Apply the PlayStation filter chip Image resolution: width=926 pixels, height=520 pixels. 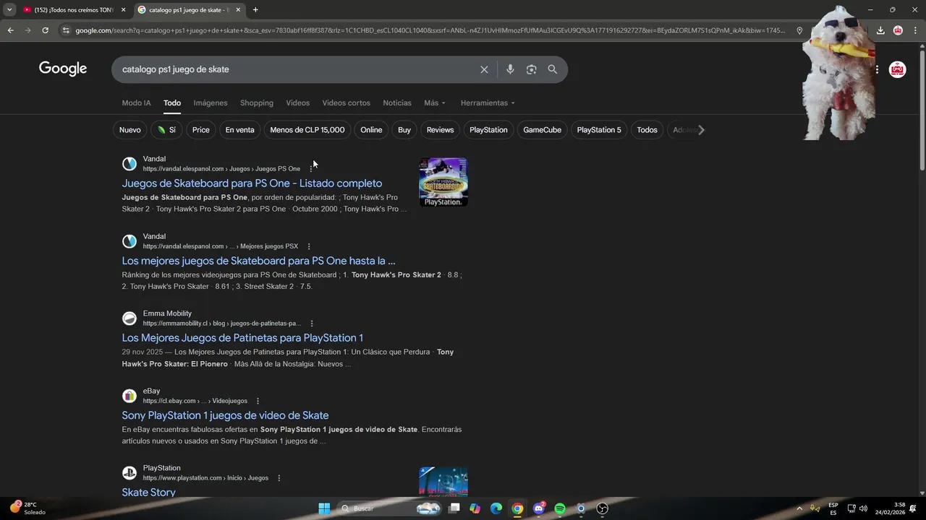tap(488, 130)
